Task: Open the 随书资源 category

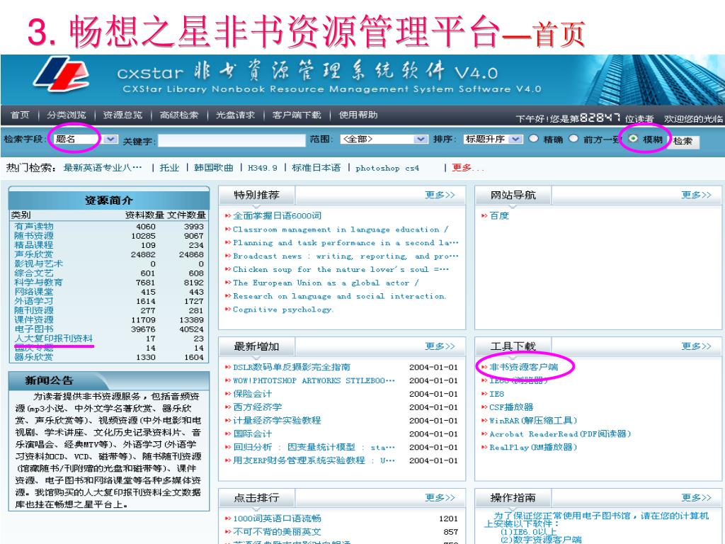Action: pyautogui.click(x=34, y=235)
